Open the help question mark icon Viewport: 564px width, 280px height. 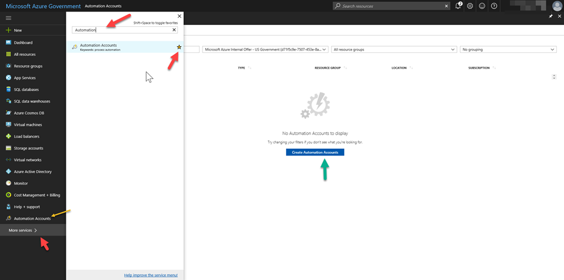coord(494,6)
